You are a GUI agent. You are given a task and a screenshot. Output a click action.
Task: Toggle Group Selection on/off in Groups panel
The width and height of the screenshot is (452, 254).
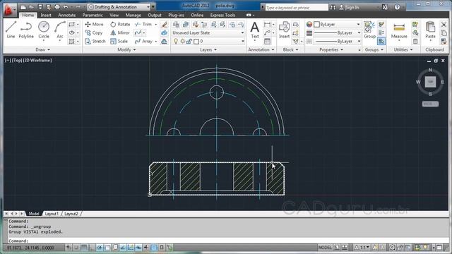point(381,42)
